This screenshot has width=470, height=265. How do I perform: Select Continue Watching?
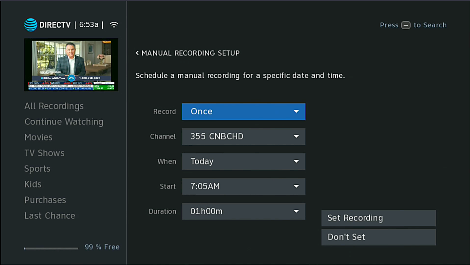(x=64, y=122)
